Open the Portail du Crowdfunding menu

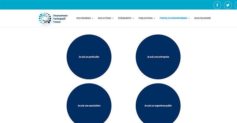coord(174,18)
